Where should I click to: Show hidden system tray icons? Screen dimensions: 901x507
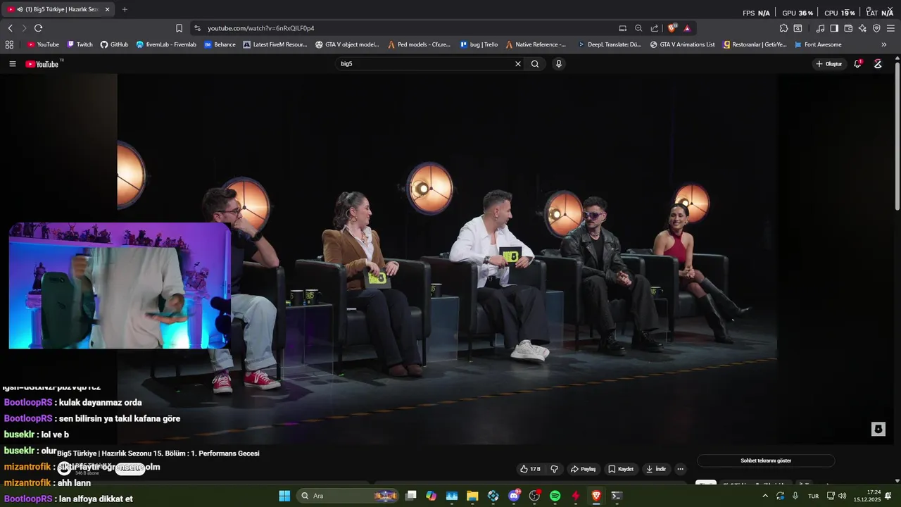point(765,496)
